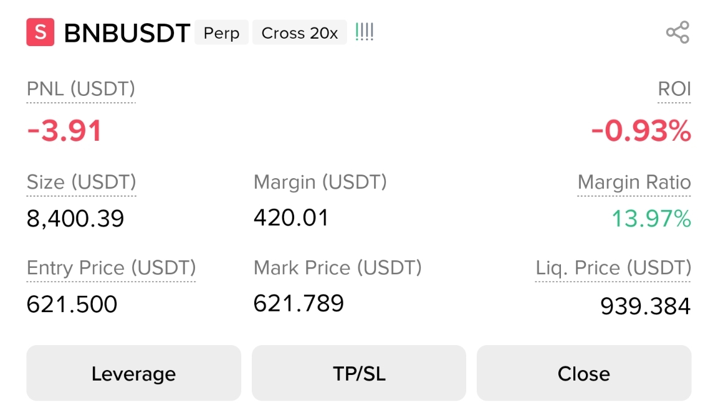The image size is (718, 403).
Task: Open the BNBUSDT pair title
Action: [127, 33]
